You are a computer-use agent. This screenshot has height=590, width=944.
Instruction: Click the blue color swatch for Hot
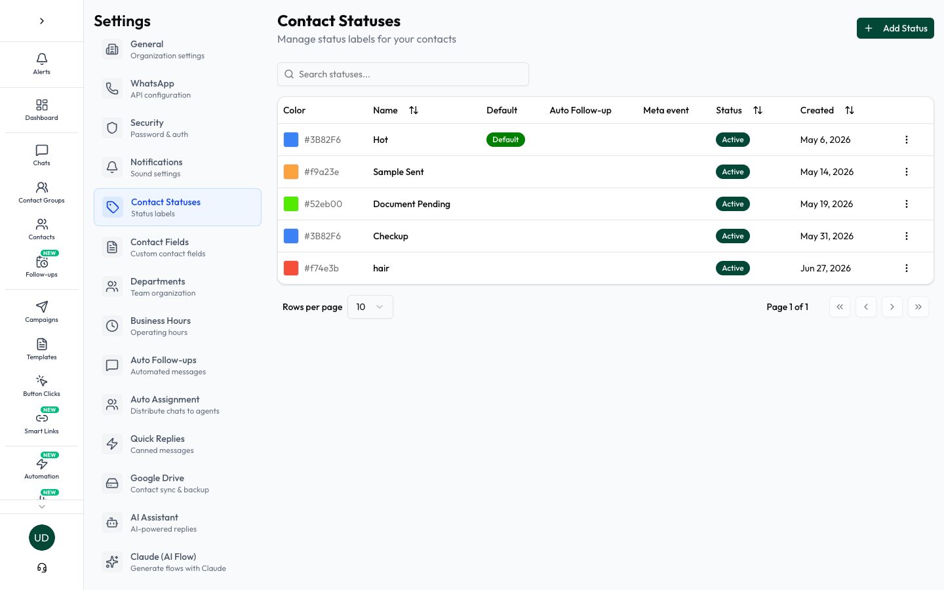pos(291,140)
